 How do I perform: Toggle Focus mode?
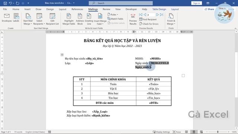click(x=177, y=132)
